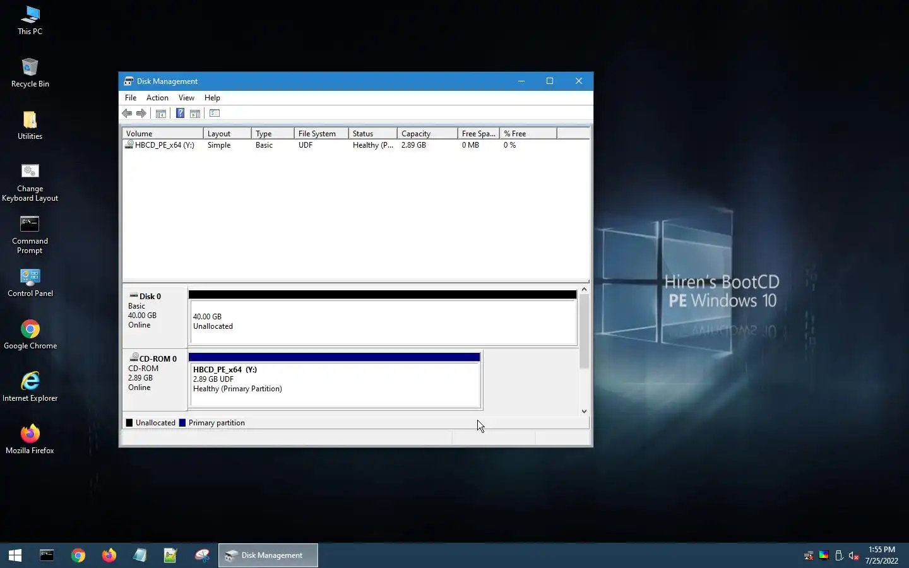This screenshot has height=568, width=909.
Task: Select the Disk 0 label panel
Action: point(155,316)
